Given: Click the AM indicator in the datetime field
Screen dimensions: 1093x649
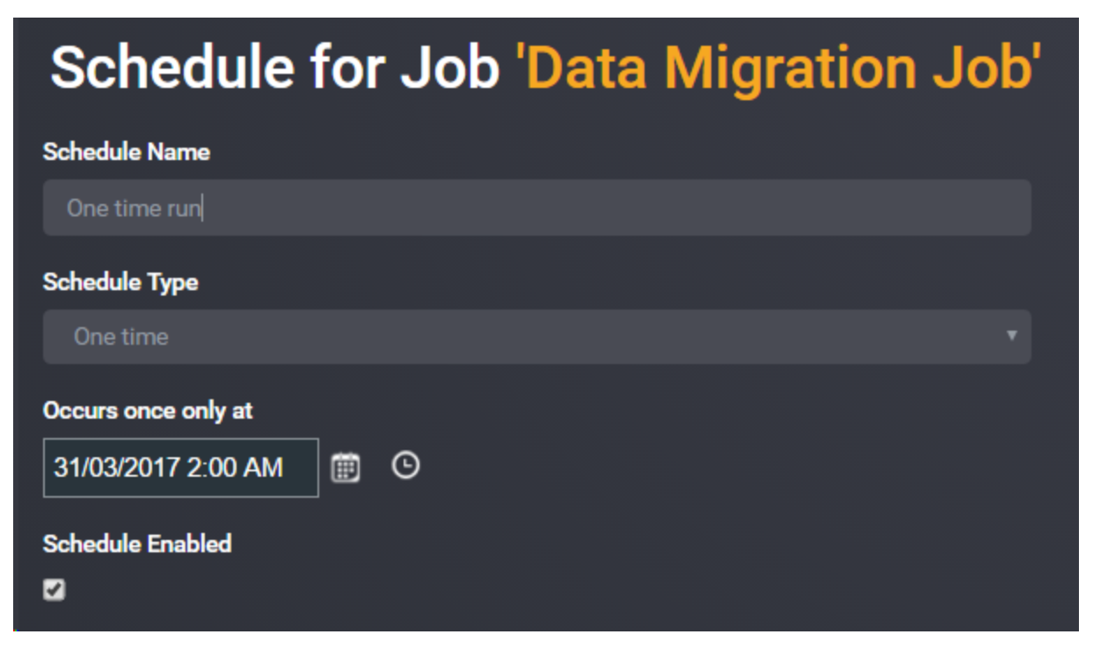Looking at the screenshot, I should (x=262, y=468).
